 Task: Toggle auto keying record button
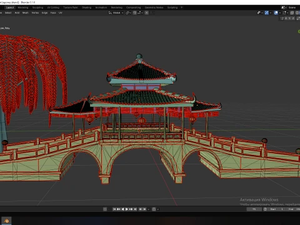[105, 209]
